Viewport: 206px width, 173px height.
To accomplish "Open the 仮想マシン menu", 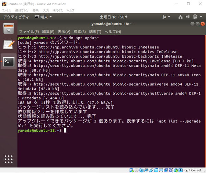I will tap(22, 11).
